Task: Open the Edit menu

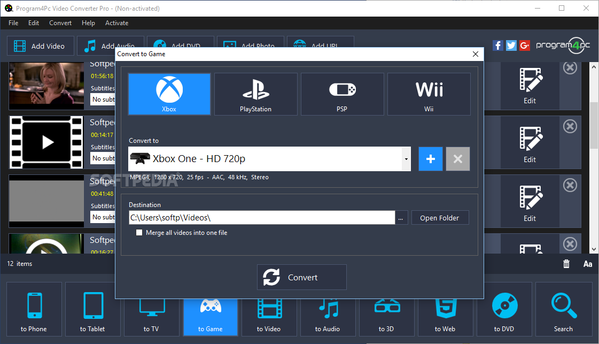Action: (x=34, y=23)
